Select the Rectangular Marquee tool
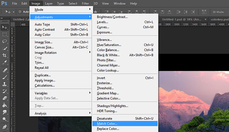 [x=5, y=34]
